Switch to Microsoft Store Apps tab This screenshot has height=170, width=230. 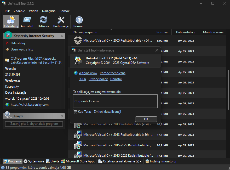pos(78,161)
